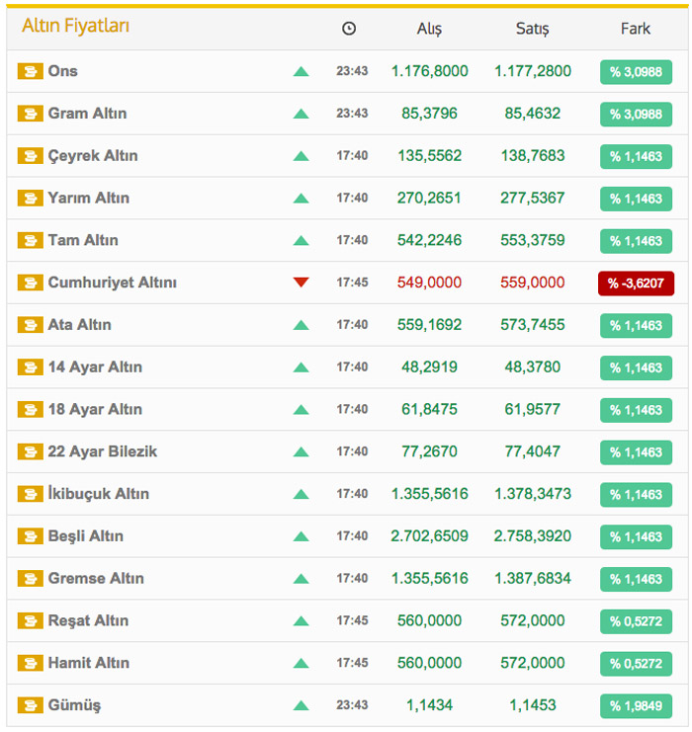Click the Satış column header
Image resolution: width=692 pixels, height=732 pixels.
[532, 29]
